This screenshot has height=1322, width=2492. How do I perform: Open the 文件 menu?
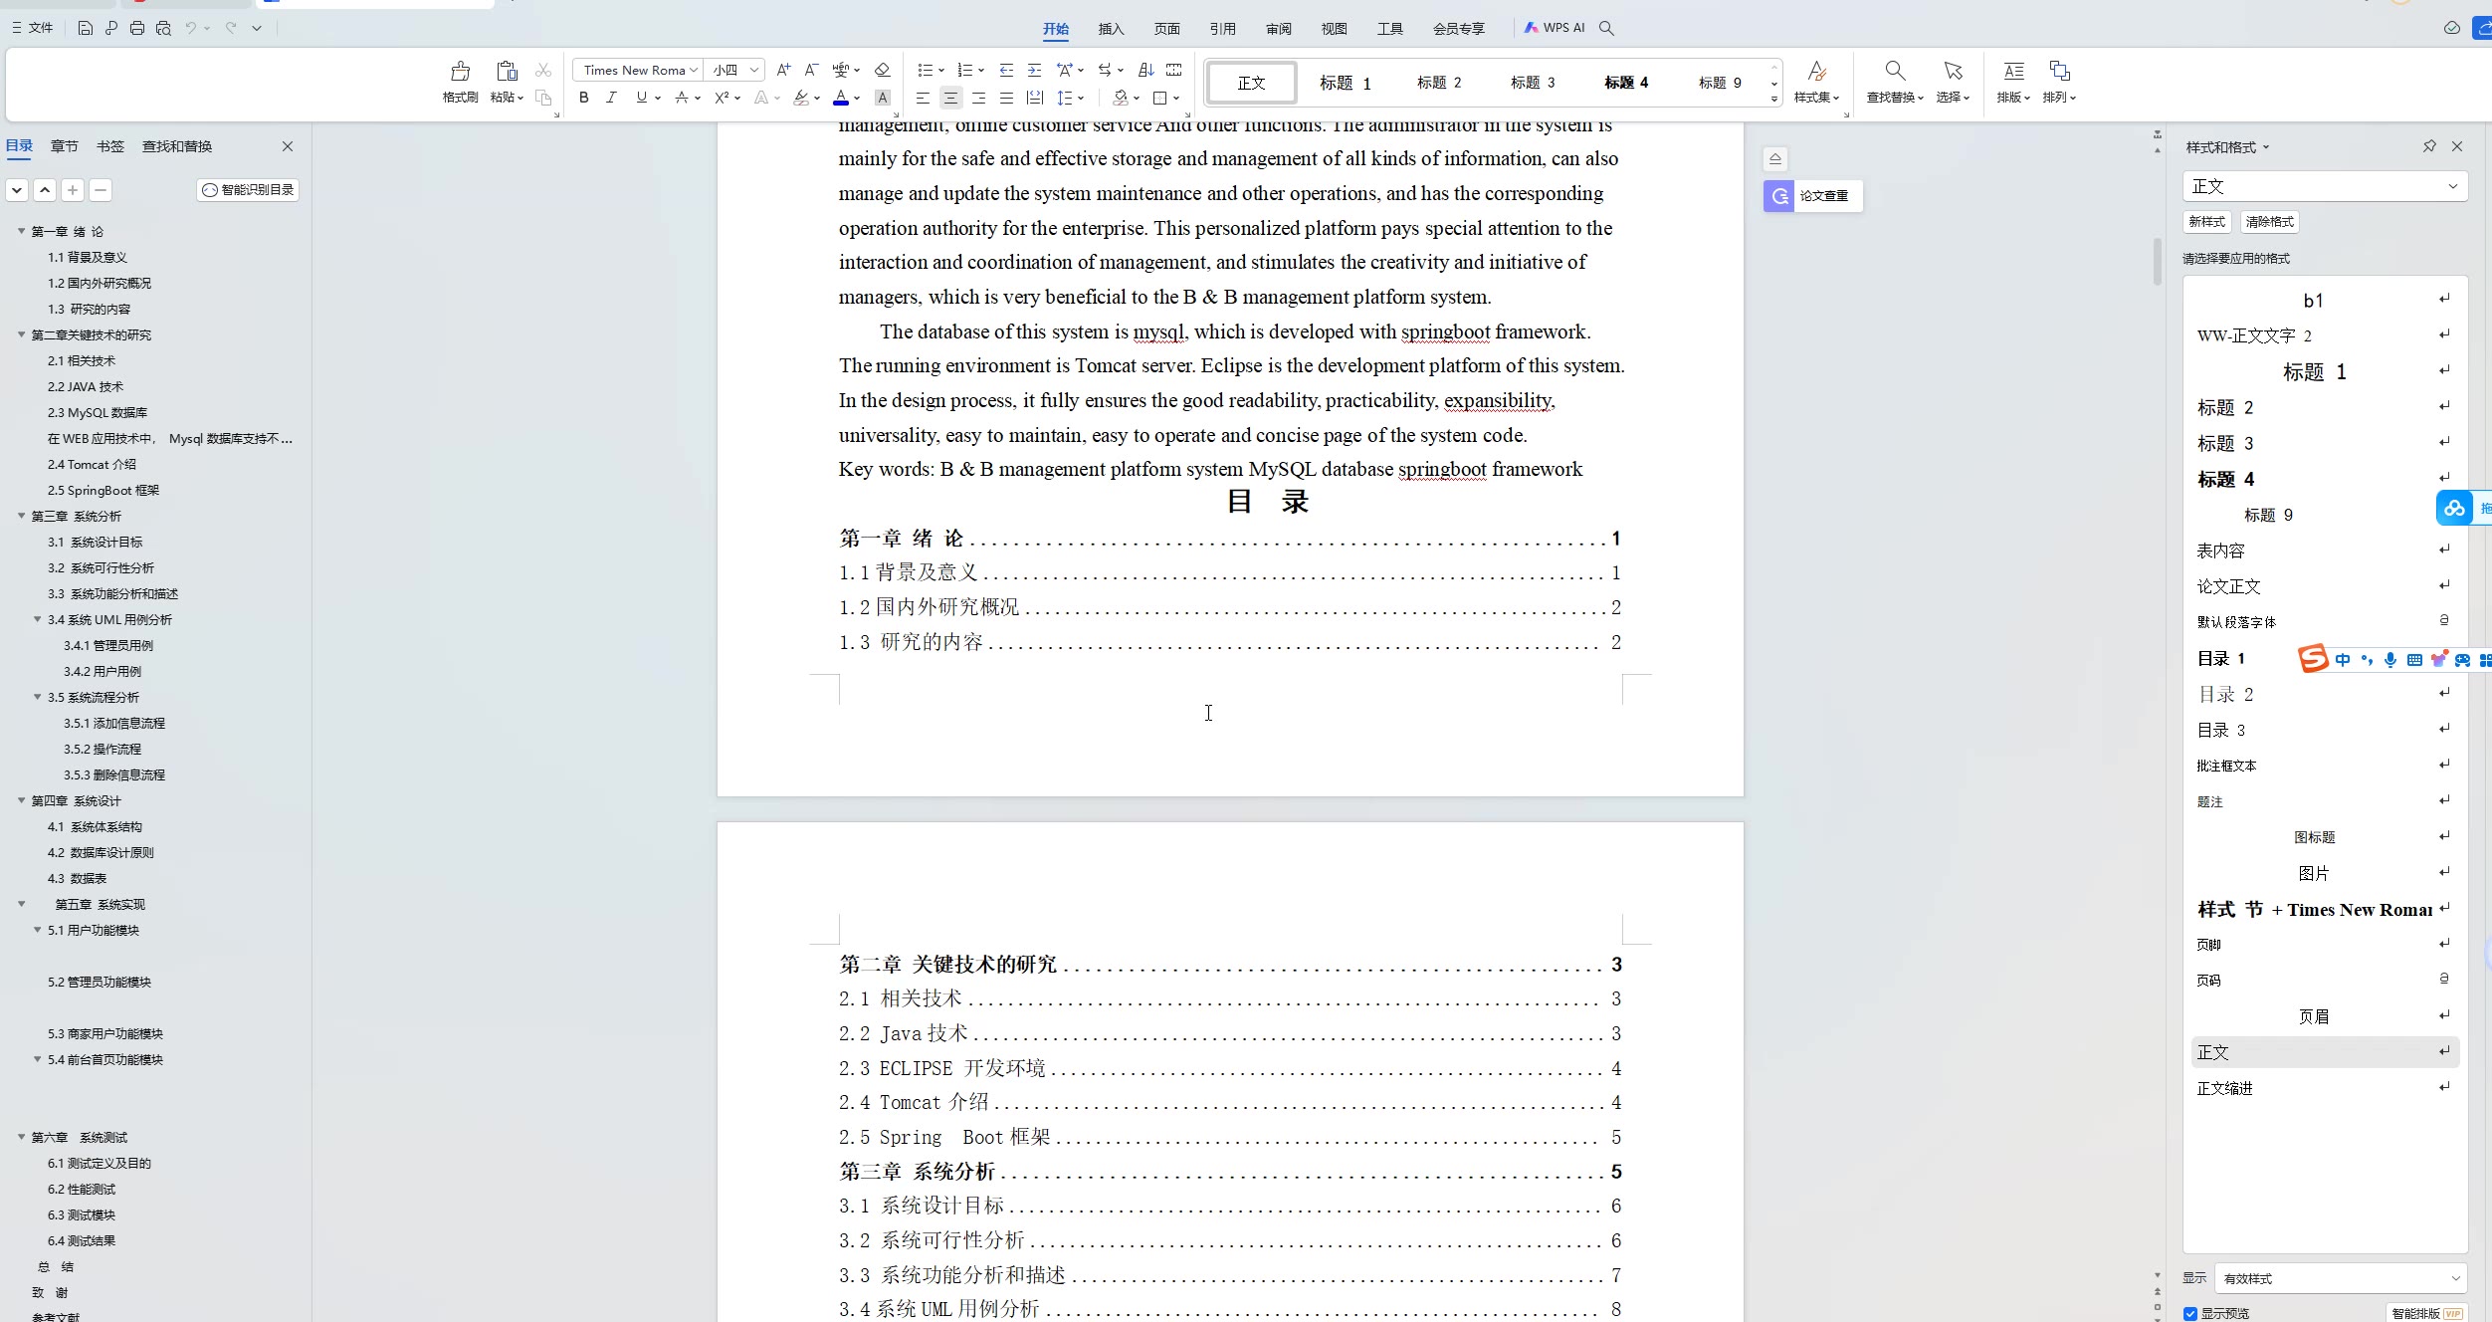(33, 28)
